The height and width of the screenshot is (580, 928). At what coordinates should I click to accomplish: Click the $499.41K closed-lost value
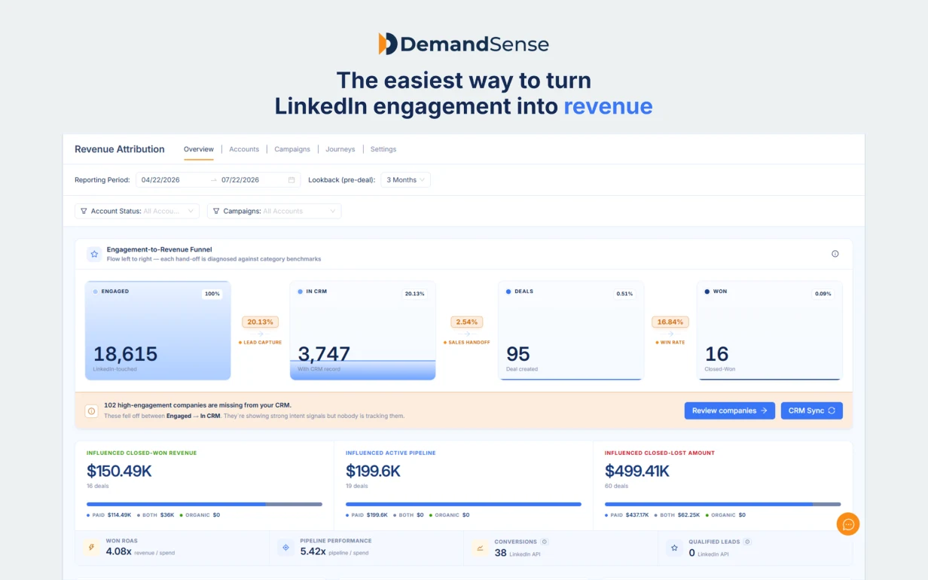coord(637,472)
